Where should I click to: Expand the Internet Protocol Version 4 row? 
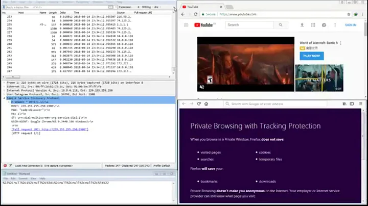(4, 90)
